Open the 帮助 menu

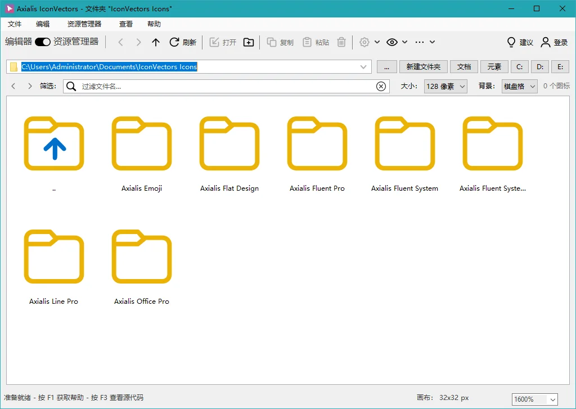tap(154, 24)
